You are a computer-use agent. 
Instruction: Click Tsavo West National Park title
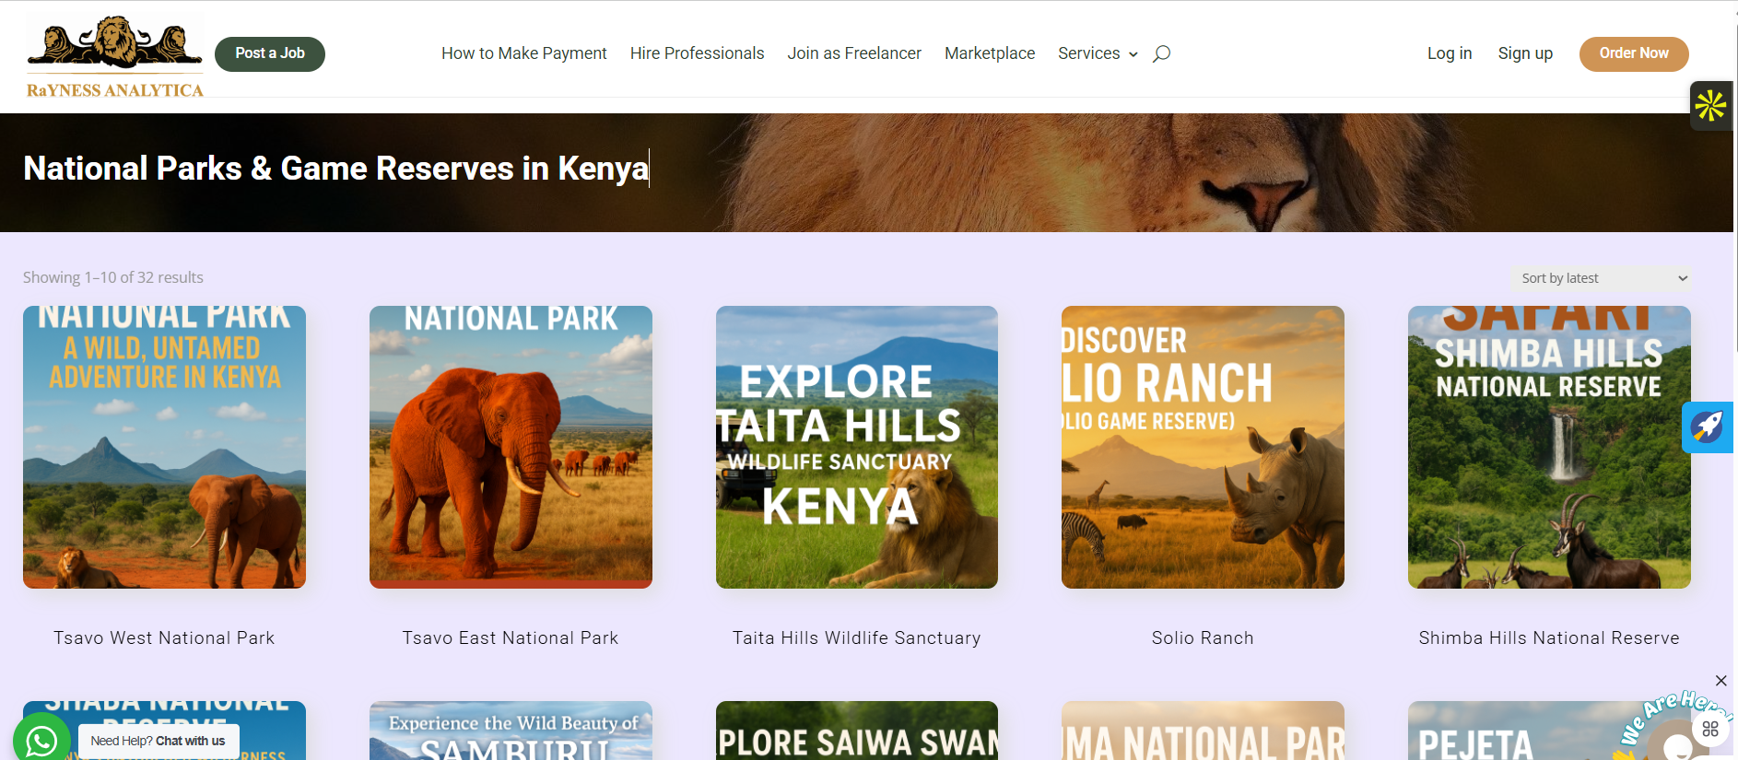164,637
